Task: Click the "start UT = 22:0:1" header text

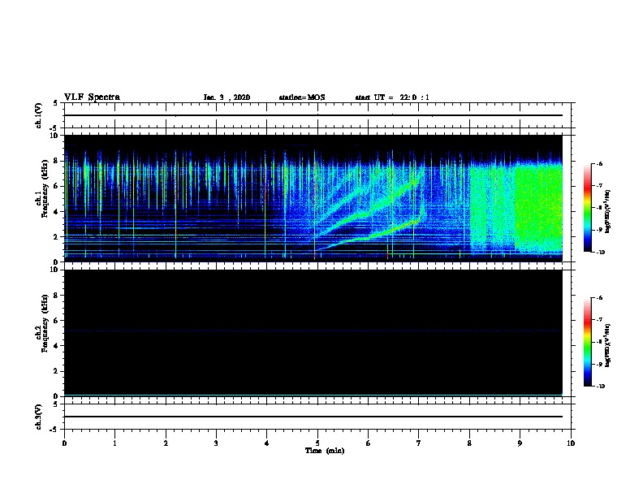Action: click(392, 97)
